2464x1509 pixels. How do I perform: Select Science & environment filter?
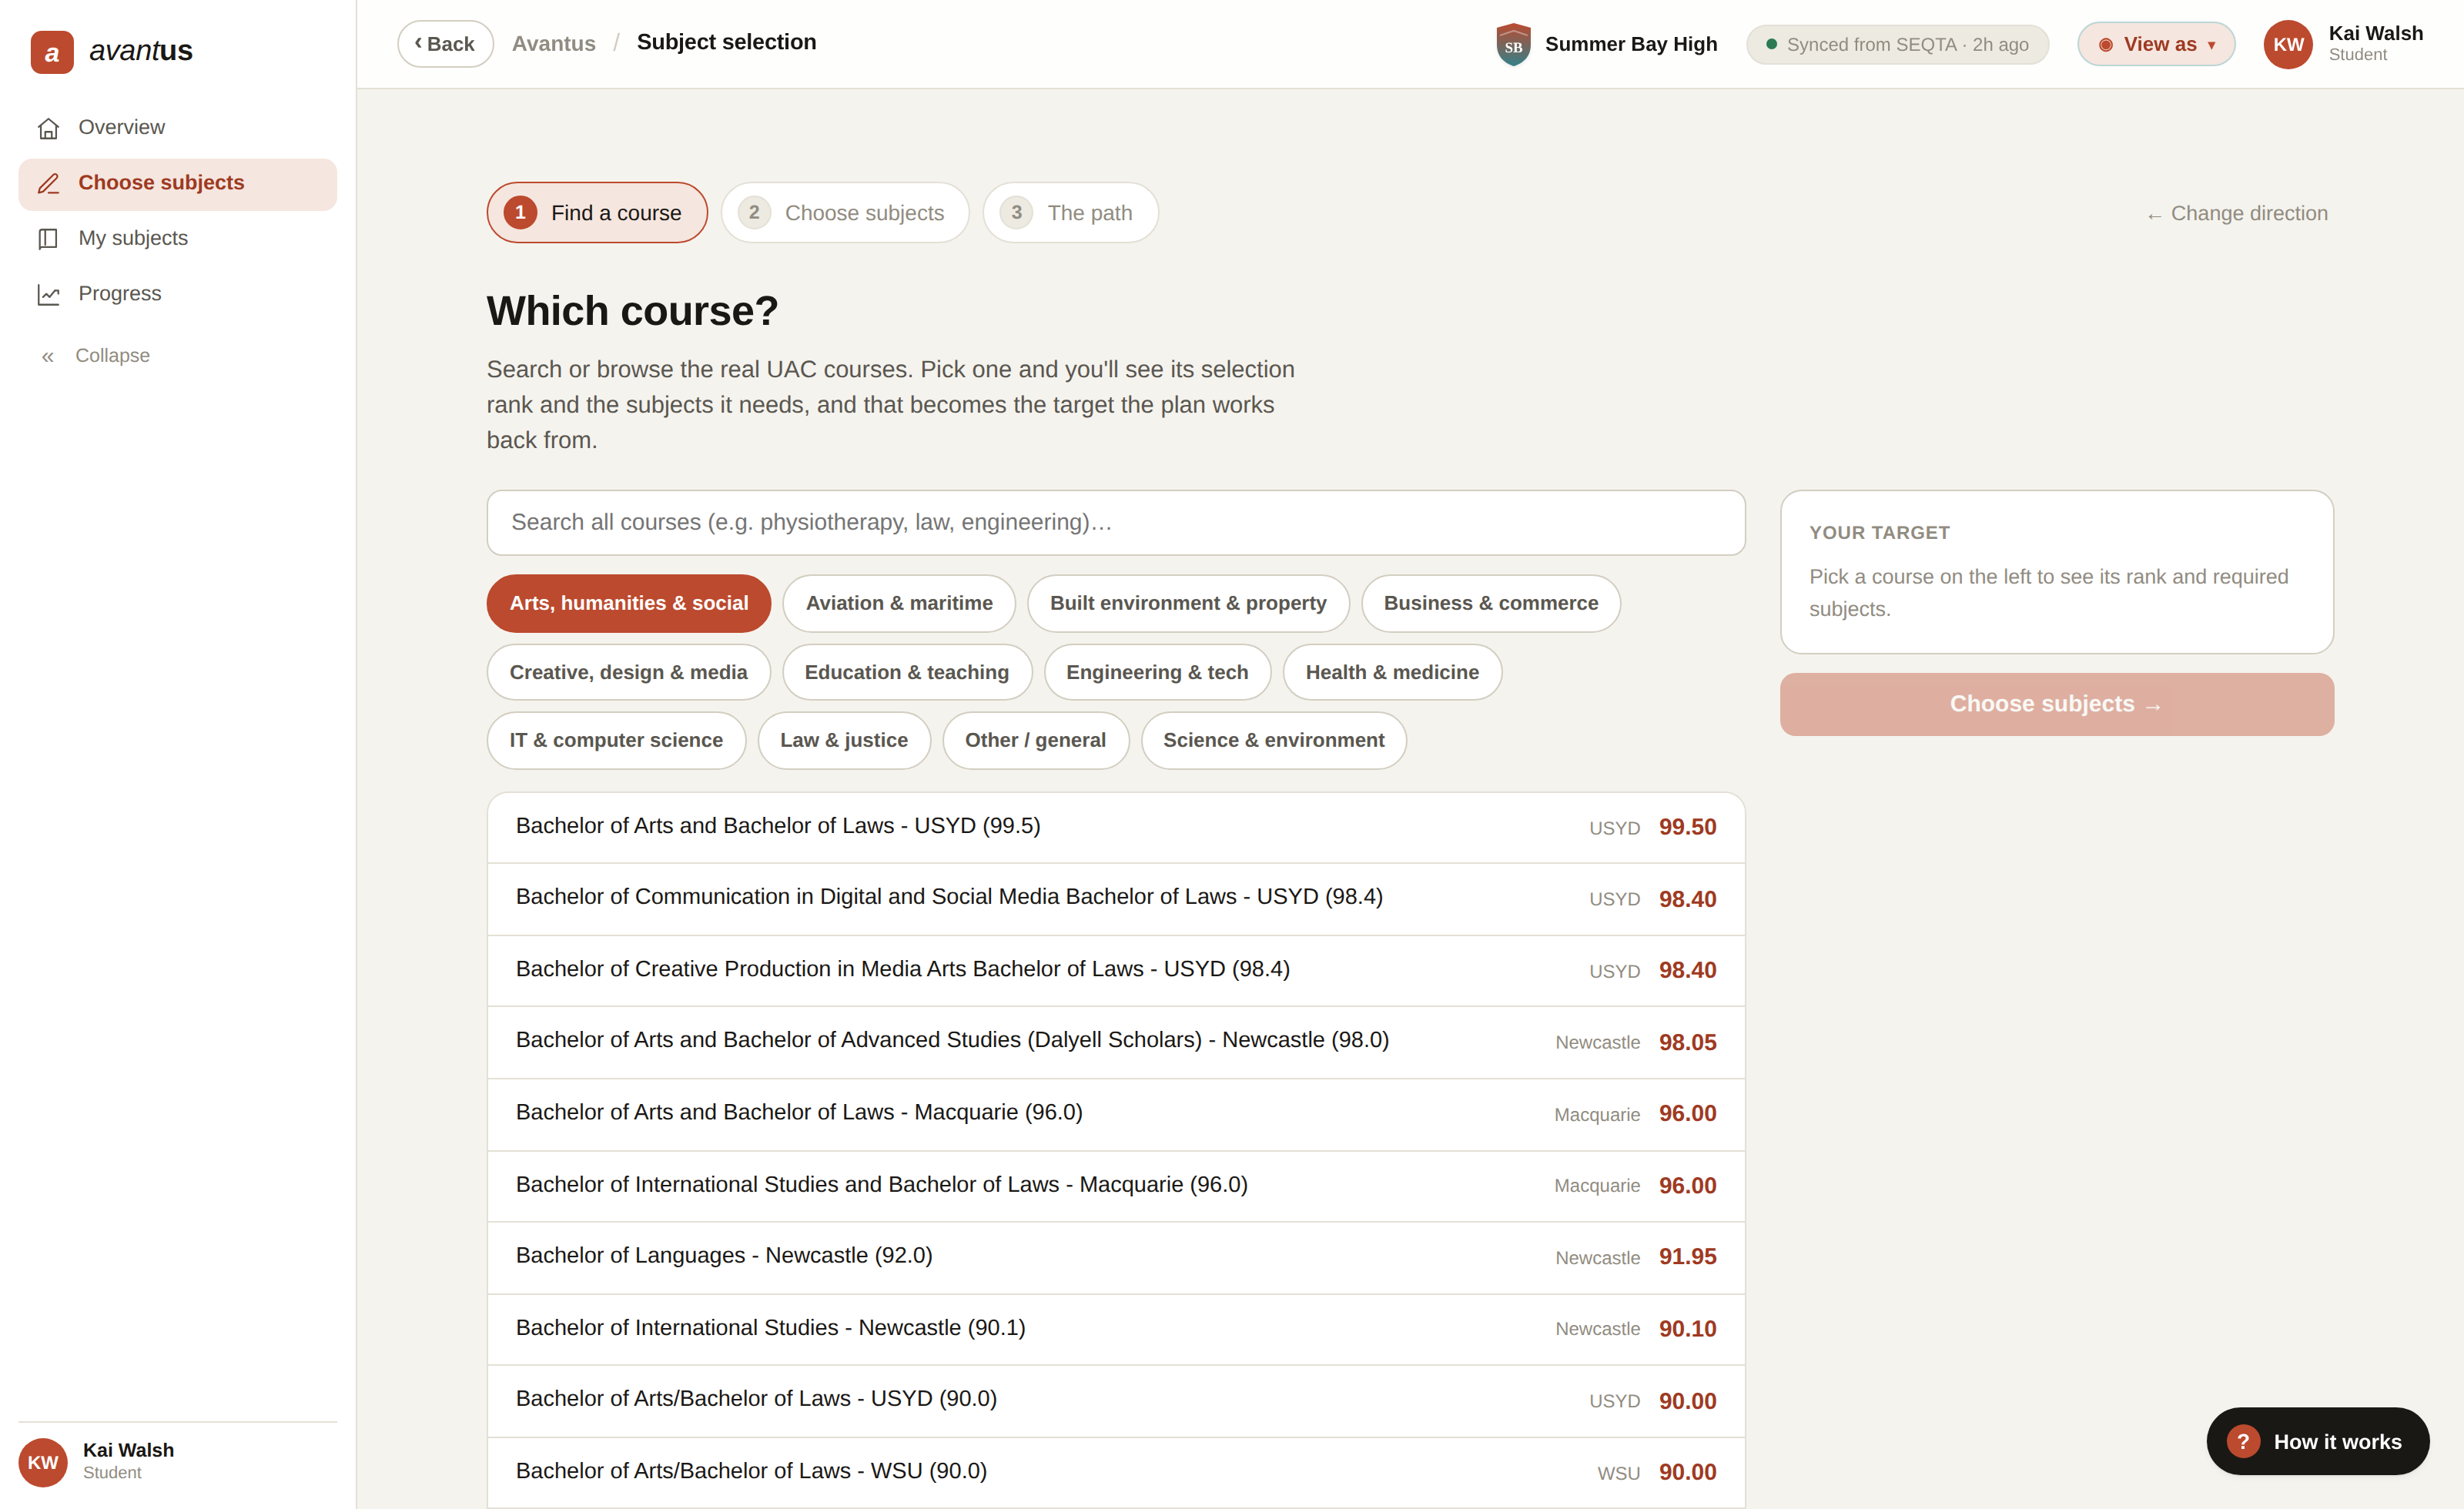1273,740
